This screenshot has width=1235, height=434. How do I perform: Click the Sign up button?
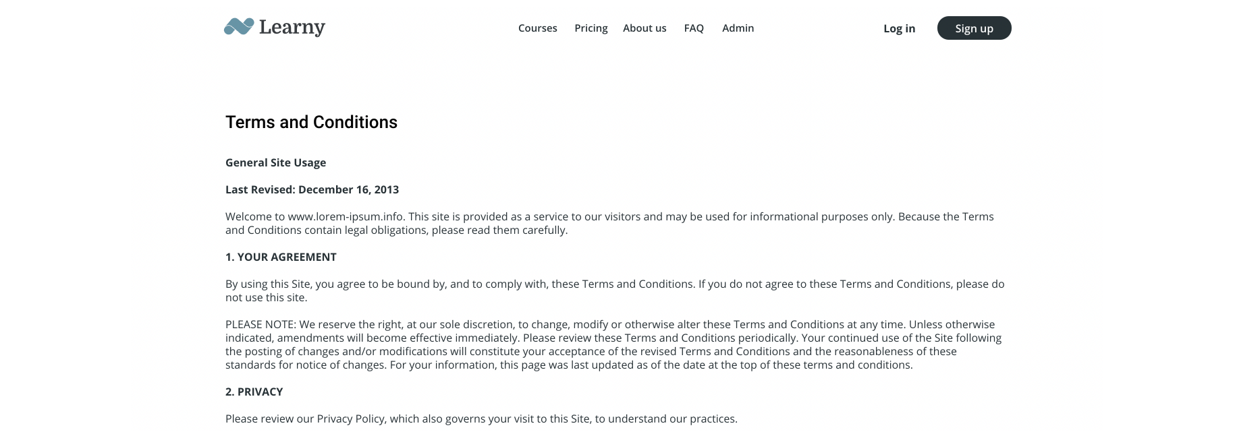coord(975,28)
